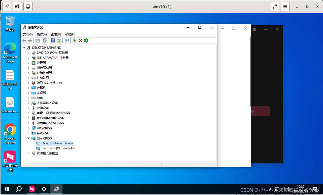Click the Show/Hide console tree toolbar icon
Viewport: 323px width, 195px height.
pos(37,40)
